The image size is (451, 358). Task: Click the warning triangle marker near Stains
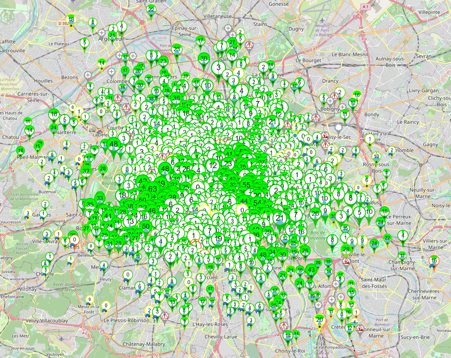pyautogui.click(x=249, y=45)
